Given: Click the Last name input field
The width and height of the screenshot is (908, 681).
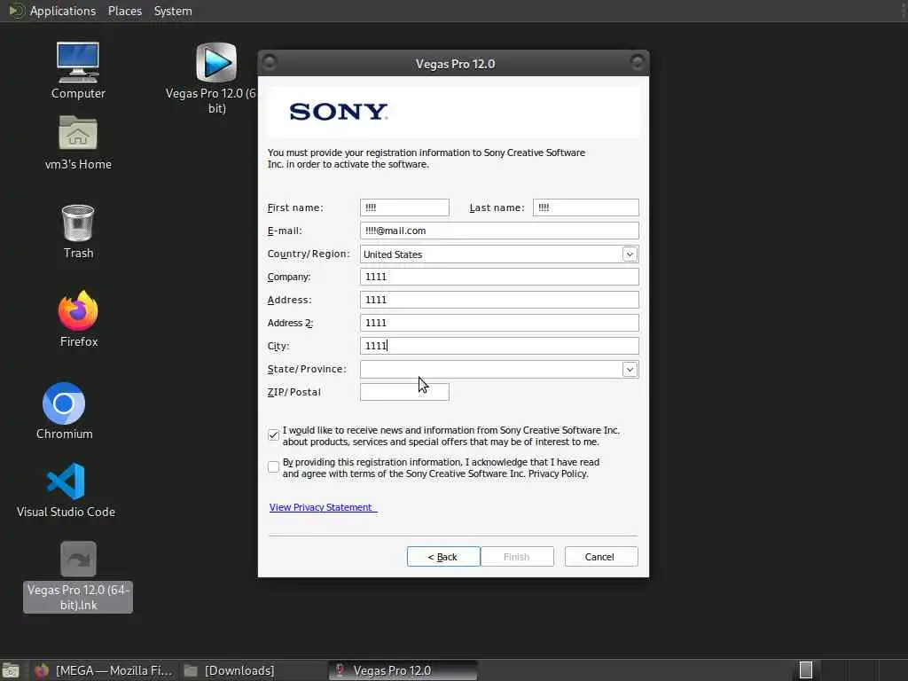Looking at the screenshot, I should tap(585, 207).
